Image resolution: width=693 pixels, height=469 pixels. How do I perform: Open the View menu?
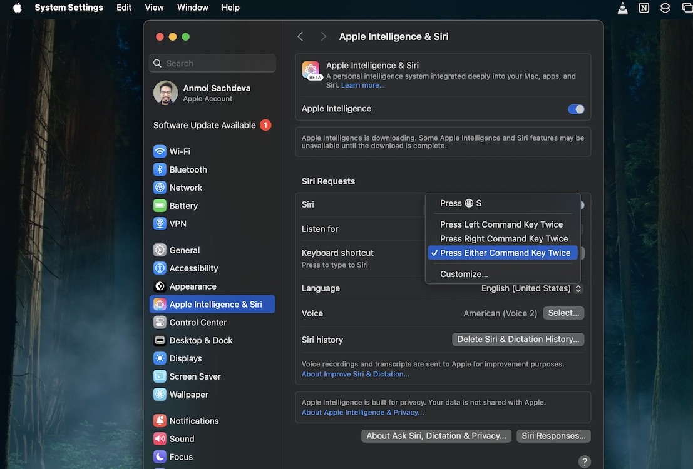(x=154, y=8)
